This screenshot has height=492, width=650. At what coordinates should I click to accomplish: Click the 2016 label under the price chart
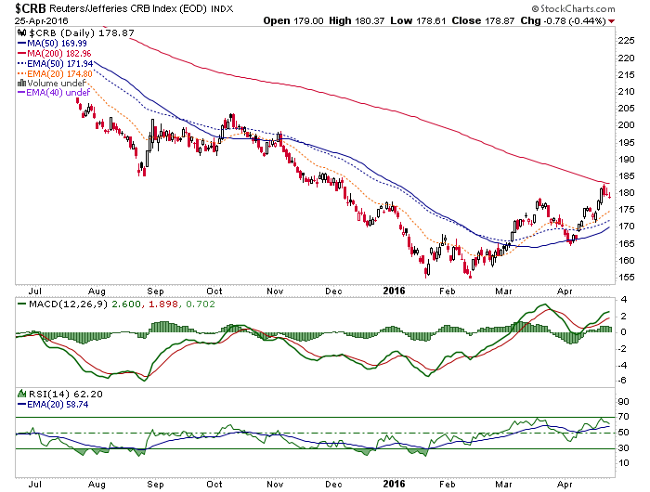(394, 291)
